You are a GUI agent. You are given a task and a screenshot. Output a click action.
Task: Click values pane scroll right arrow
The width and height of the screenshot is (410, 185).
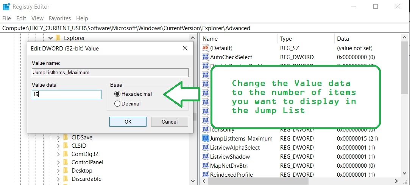(x=397, y=181)
